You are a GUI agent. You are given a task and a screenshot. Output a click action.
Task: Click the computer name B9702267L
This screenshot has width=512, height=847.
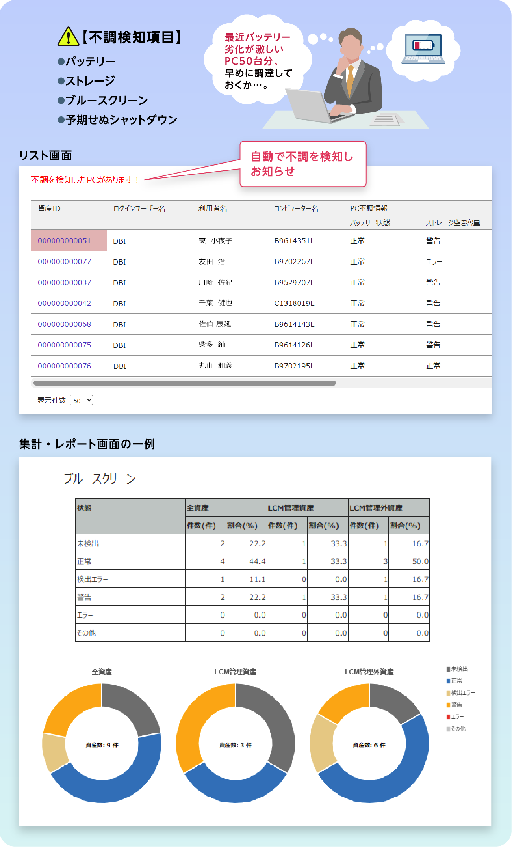click(x=294, y=261)
